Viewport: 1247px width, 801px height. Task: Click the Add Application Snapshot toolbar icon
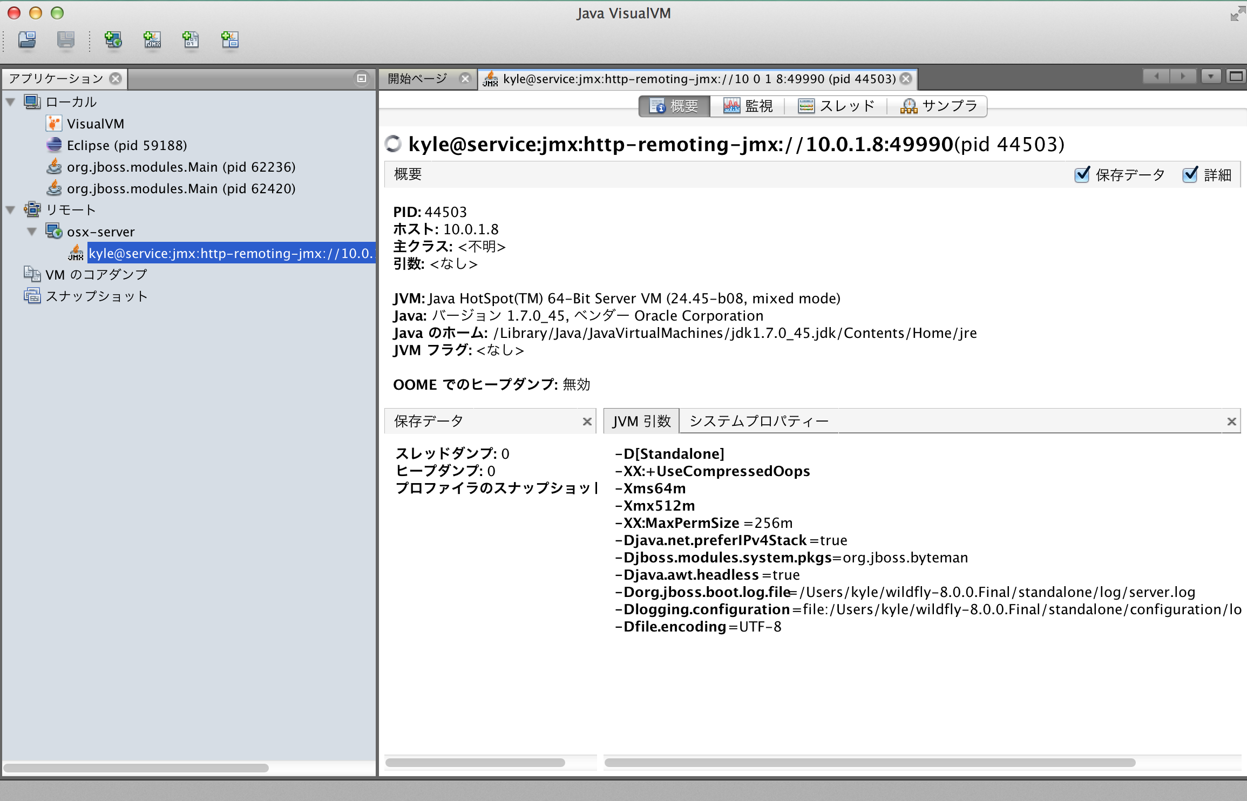(x=230, y=40)
